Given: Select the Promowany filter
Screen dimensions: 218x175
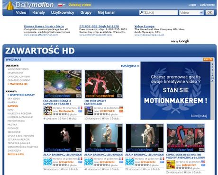Looking at the screenshot, I should coord(15,73).
